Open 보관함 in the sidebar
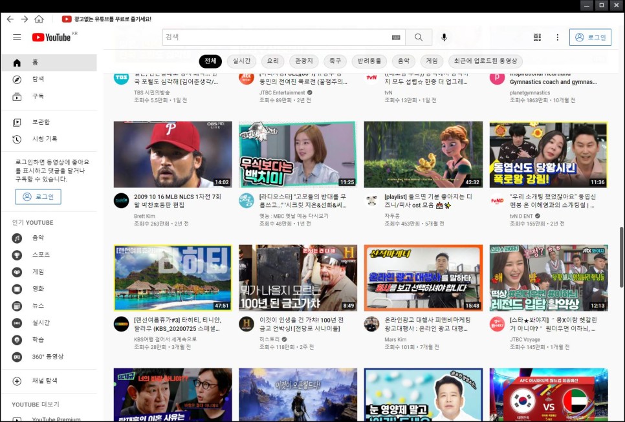 tap(49, 122)
